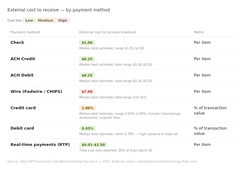Click the AFP survey source footnote
The width and height of the screenshot is (244, 174).
[x=102, y=161]
